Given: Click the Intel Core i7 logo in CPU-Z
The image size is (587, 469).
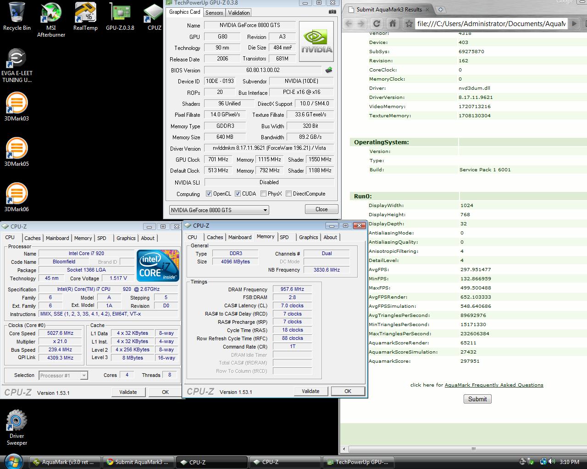Looking at the screenshot, I should coord(158,266).
